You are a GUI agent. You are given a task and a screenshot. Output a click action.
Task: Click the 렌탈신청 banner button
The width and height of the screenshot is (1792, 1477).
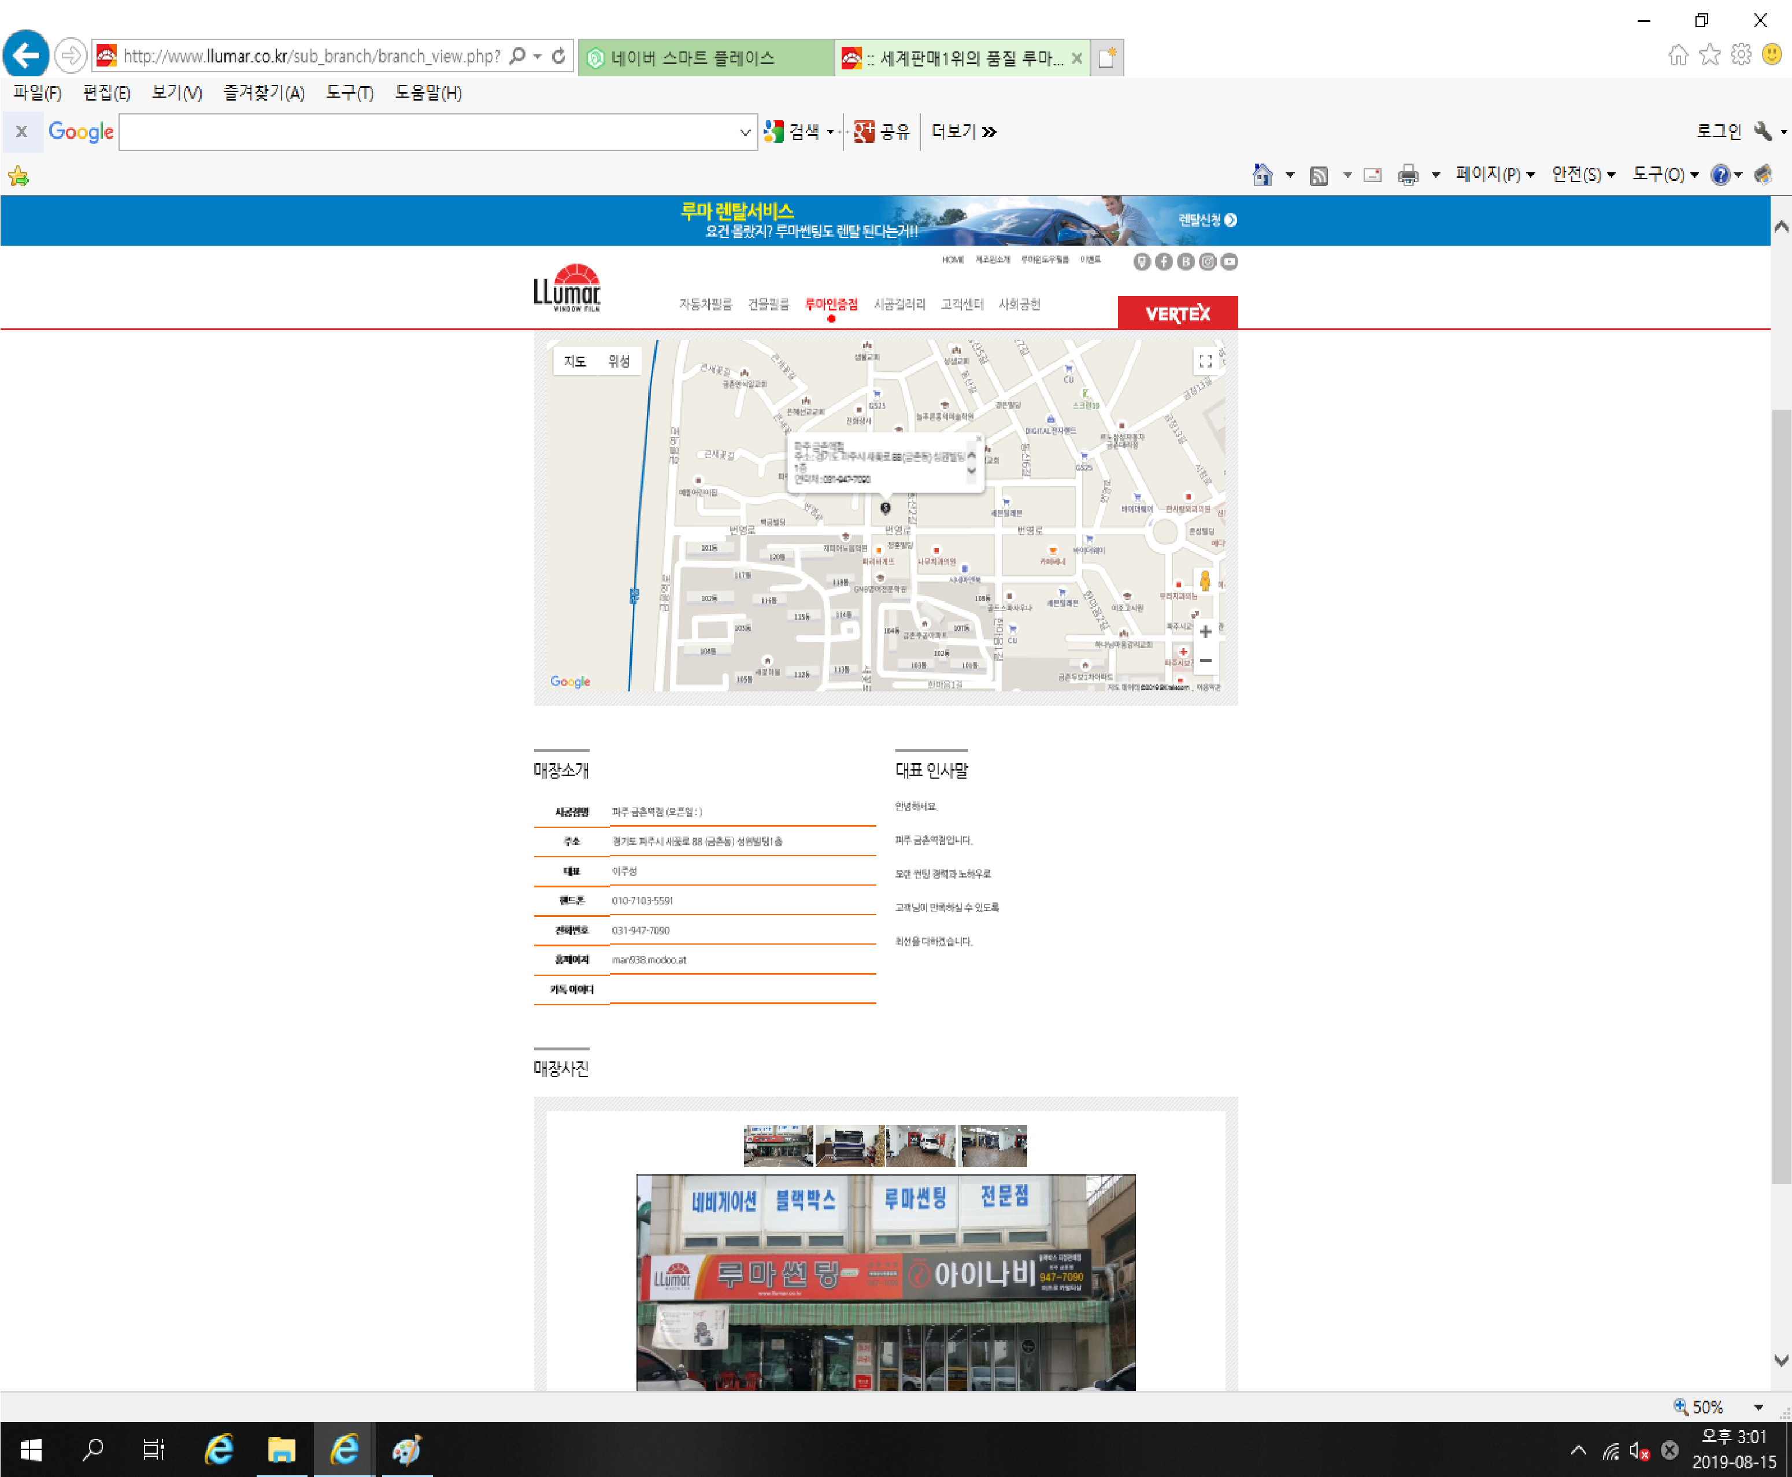pos(1206,220)
